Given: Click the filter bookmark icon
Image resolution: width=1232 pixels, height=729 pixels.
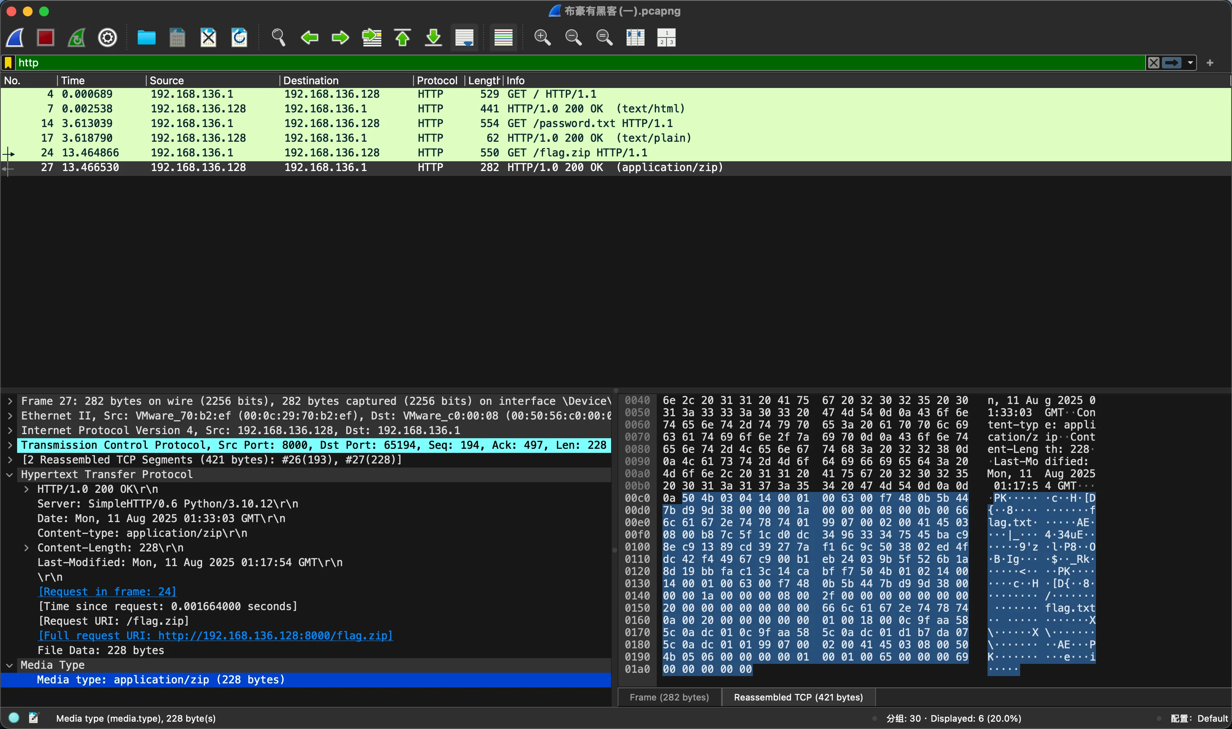Looking at the screenshot, I should coord(9,62).
